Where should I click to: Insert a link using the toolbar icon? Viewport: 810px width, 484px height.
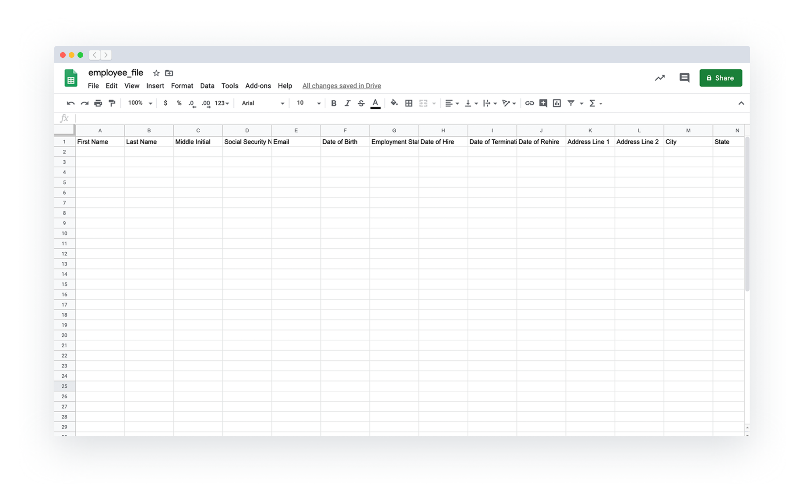[529, 103]
